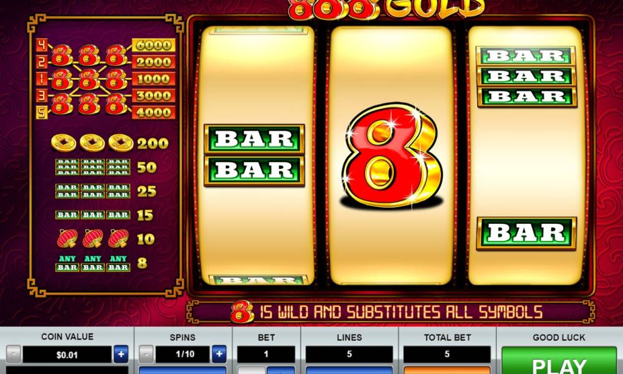The width and height of the screenshot is (623, 374).
Task: Select the payline 2 indicator
Action: (x=42, y=62)
